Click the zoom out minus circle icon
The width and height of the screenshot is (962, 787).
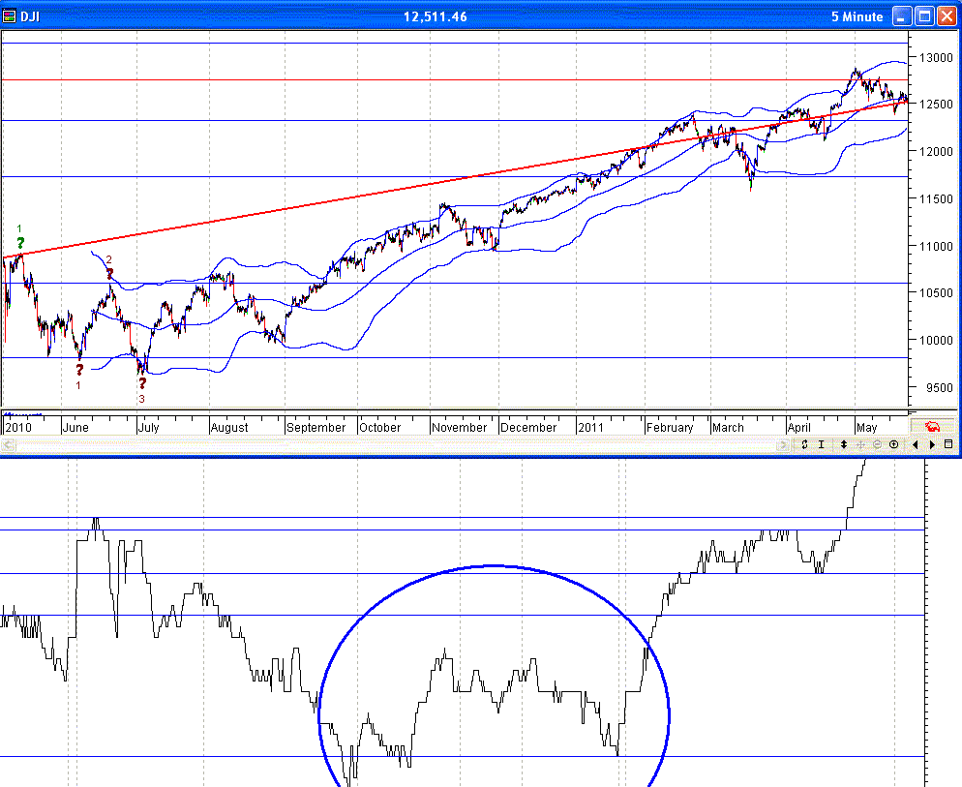click(x=878, y=444)
